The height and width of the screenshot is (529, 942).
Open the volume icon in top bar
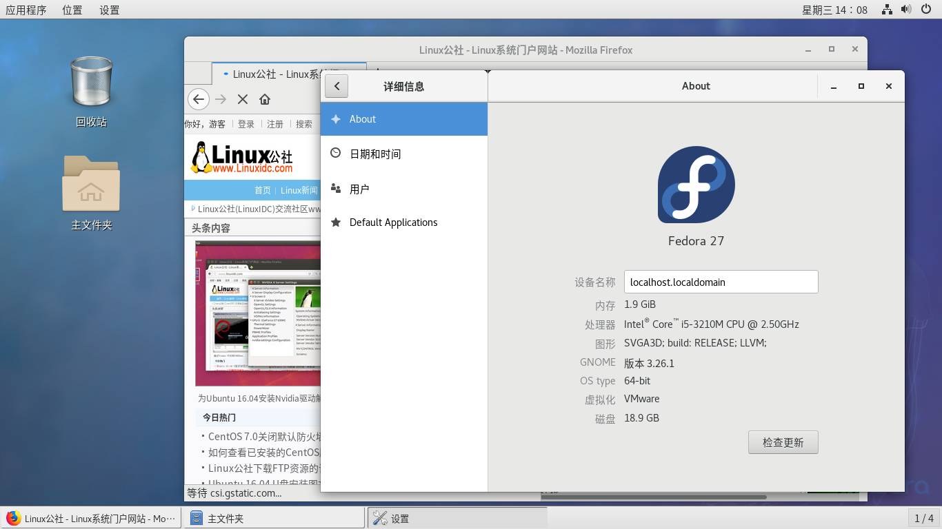point(905,10)
